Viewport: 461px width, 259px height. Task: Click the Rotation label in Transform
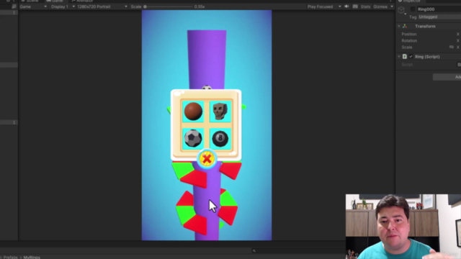(409, 40)
